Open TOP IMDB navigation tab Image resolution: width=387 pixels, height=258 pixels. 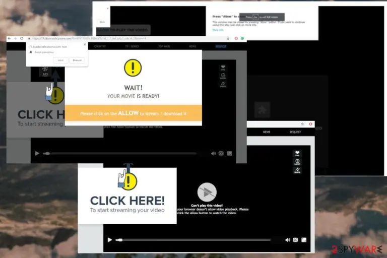coord(164,46)
